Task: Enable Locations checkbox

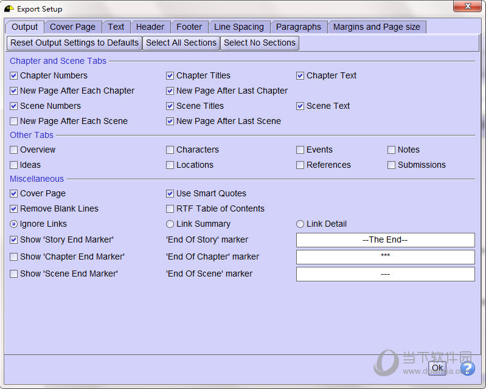Action: pos(170,165)
